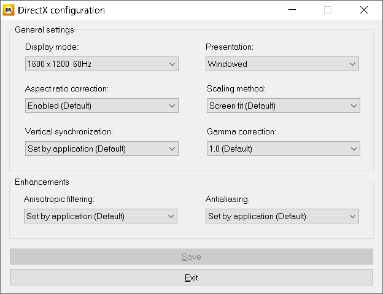This screenshot has height=294, width=383.
Task: Expand the Antialiasing dropdown
Action: (282, 216)
